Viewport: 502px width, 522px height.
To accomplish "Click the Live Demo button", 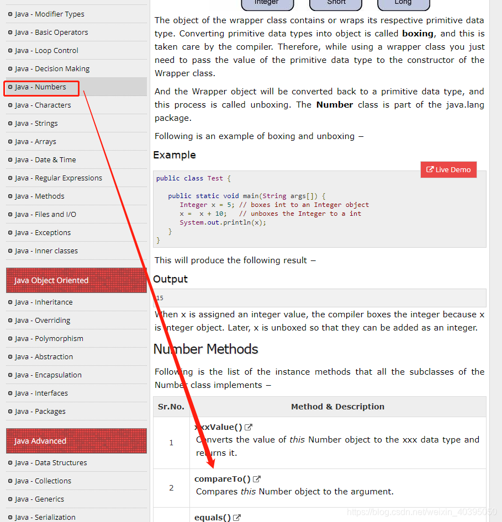I will click(448, 170).
